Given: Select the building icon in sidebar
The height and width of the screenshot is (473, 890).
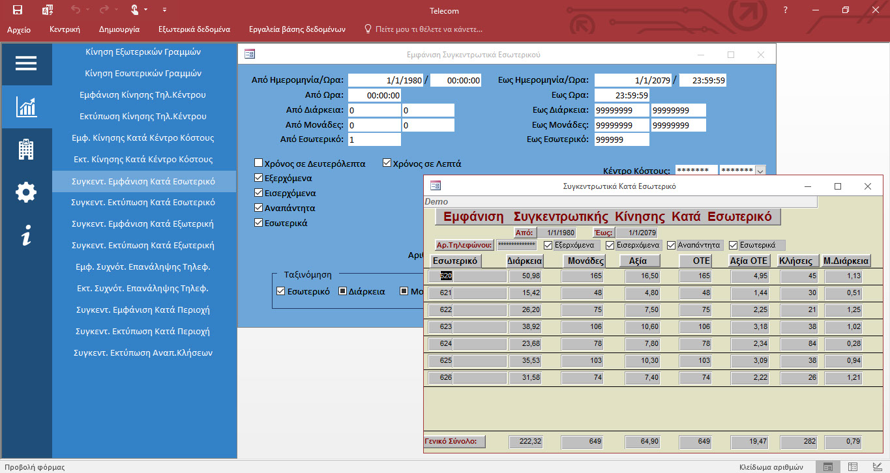Looking at the screenshot, I should point(26,150).
